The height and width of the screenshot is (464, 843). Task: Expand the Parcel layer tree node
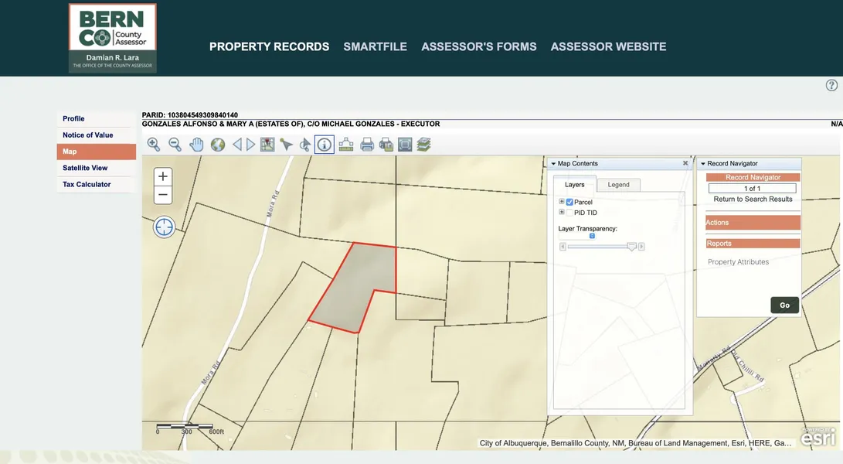coord(562,202)
